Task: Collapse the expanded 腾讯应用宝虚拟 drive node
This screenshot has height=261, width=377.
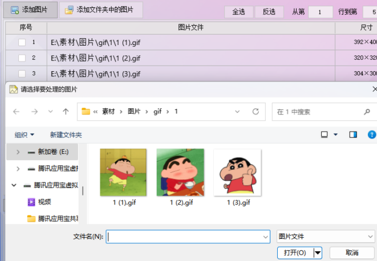Action: pos(14,185)
